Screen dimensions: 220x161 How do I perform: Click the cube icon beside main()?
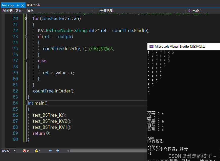tap(189, 11)
